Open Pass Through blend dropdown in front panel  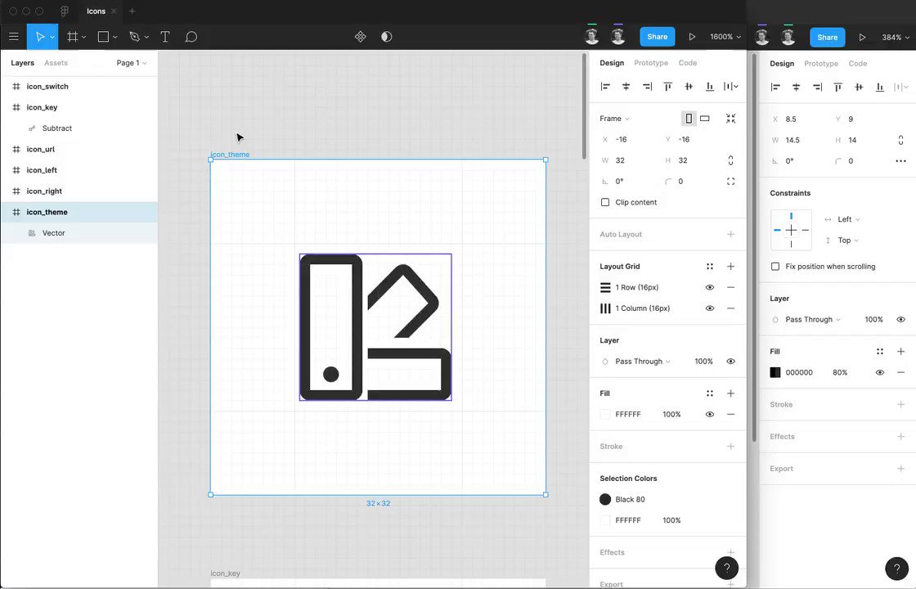643,362
